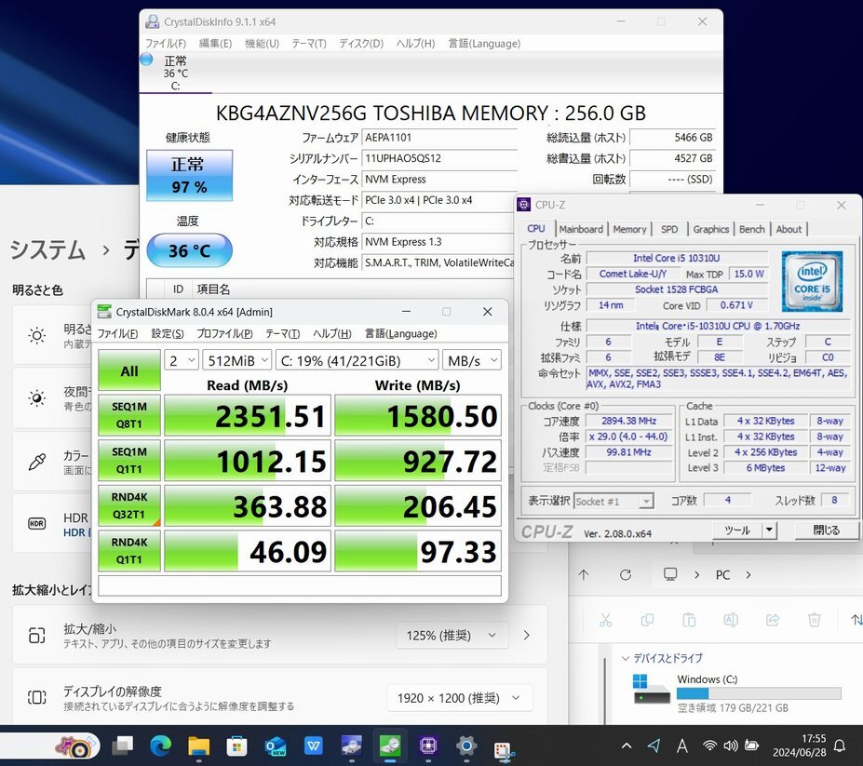863x766 pixels.
Task: Open the MB/s unit dropdown
Action: [x=472, y=360]
